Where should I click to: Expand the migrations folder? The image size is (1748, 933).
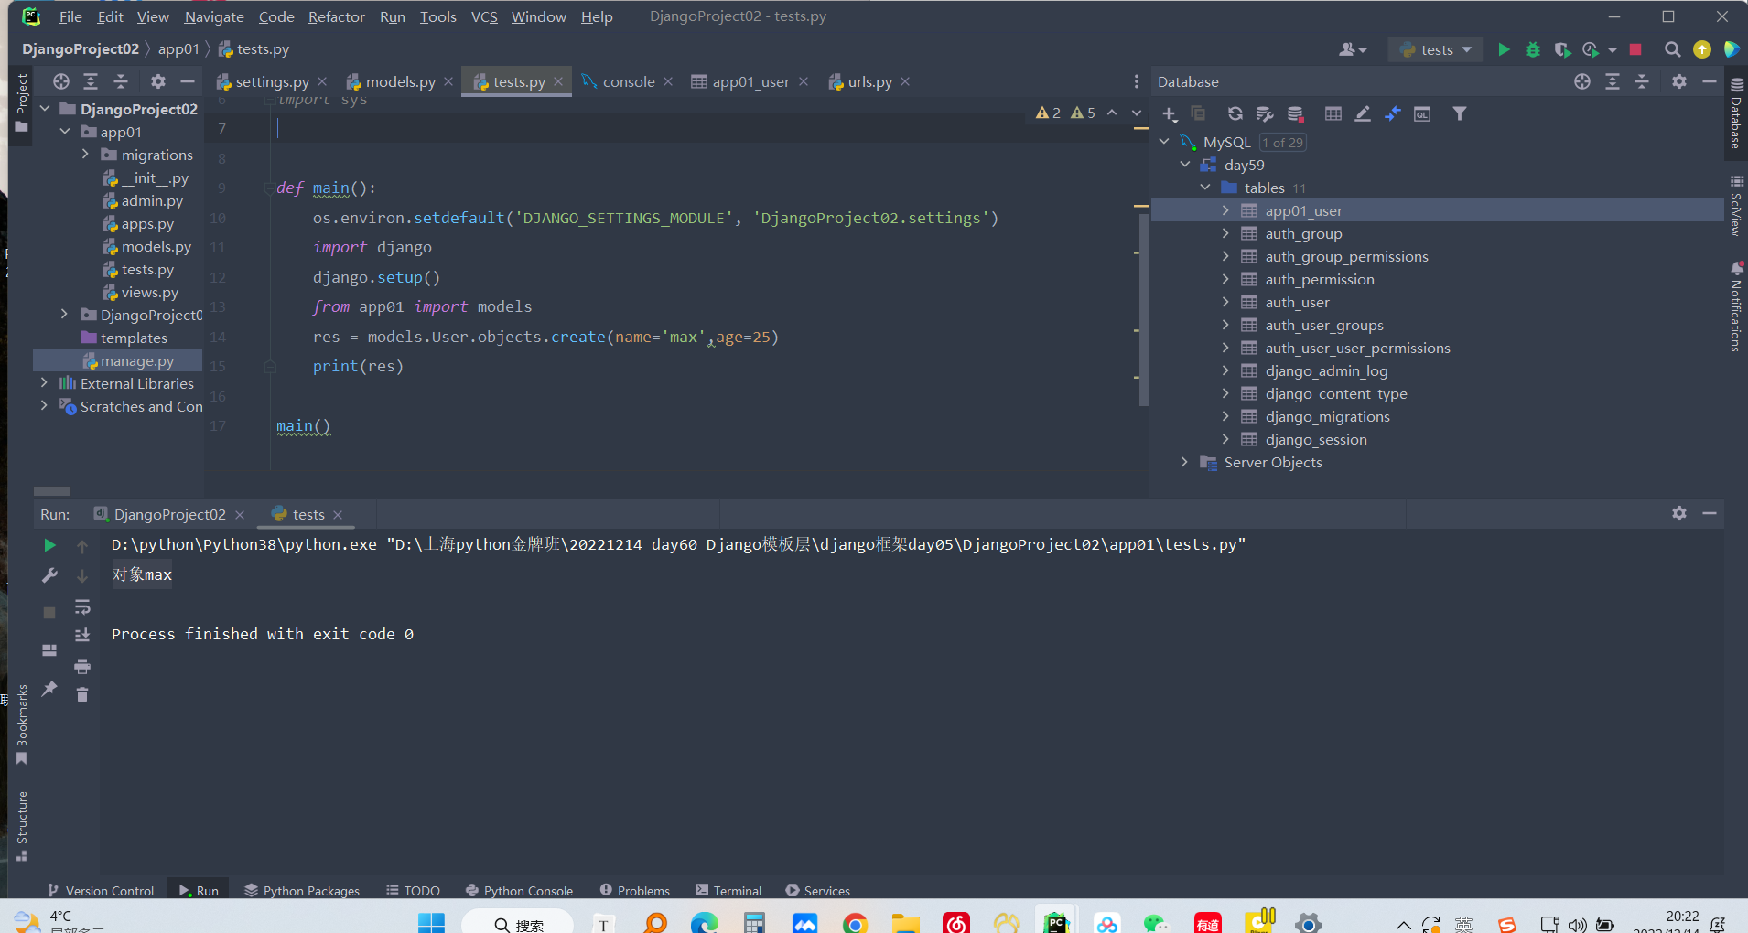pyautogui.click(x=86, y=155)
